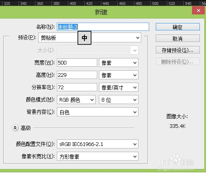Close the 新建 dialog window

(199, 10)
